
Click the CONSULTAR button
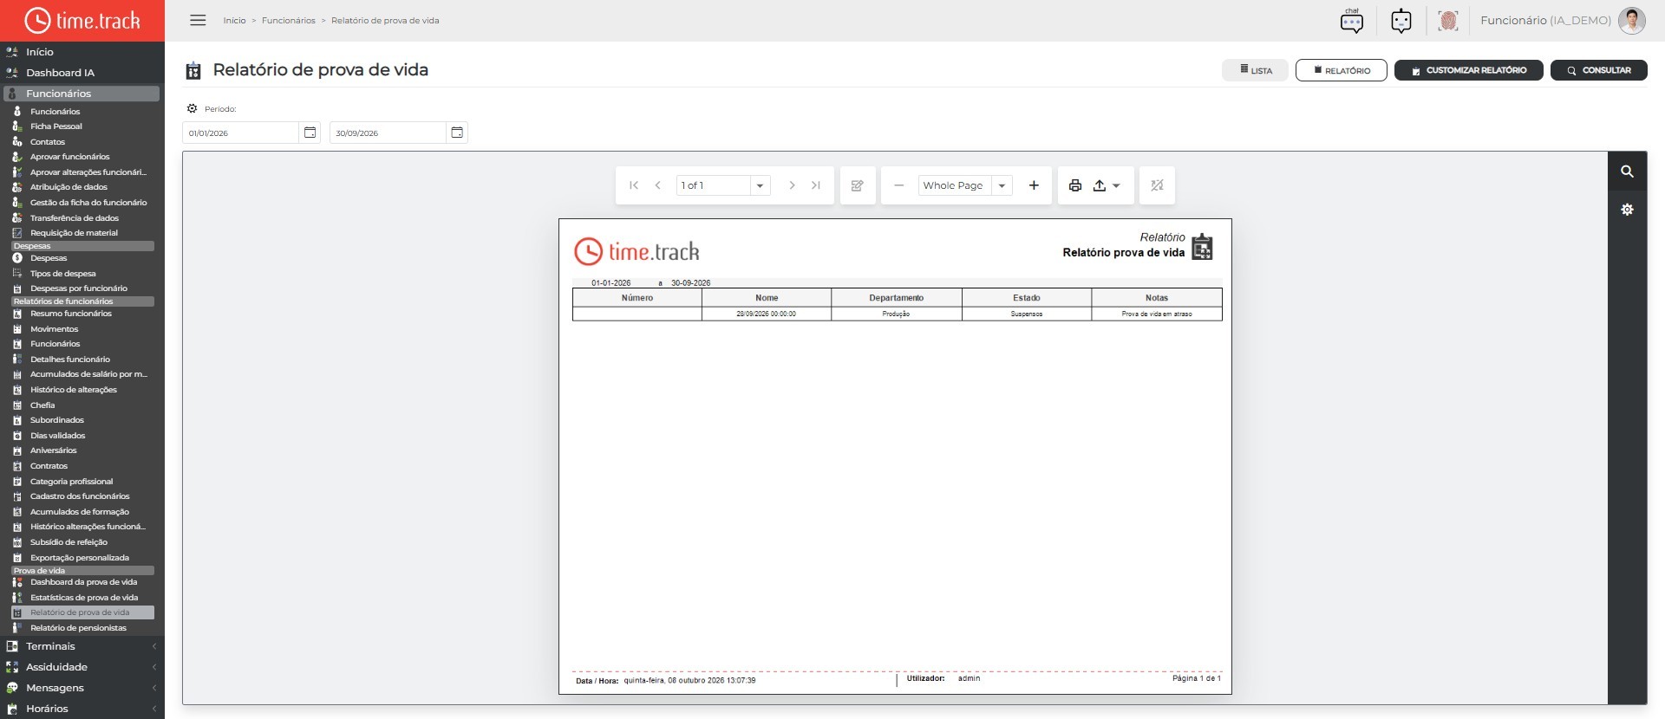click(1598, 70)
